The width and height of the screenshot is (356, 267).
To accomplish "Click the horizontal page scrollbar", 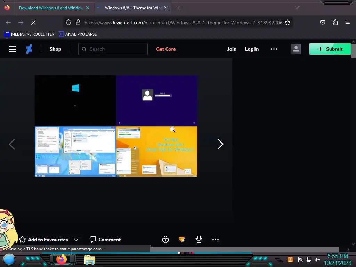I will [245, 249].
